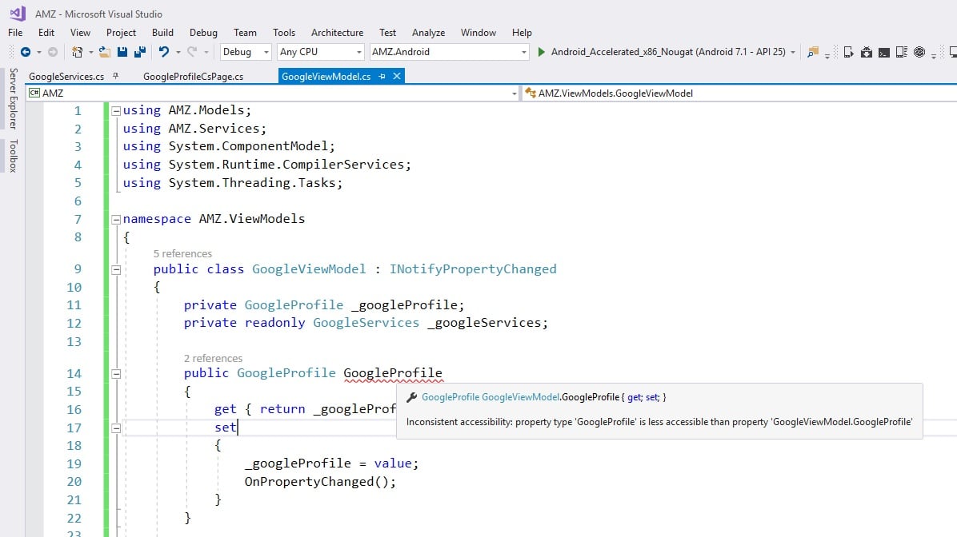957x537 pixels.
Task: Open the Build menu
Action: click(x=162, y=33)
